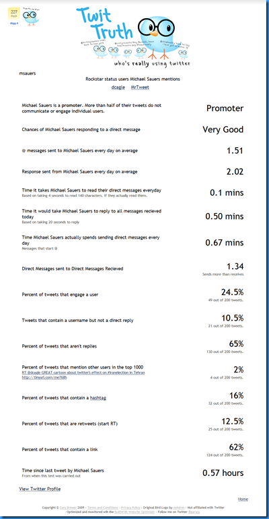
Task: Click the 'digg it' button
Action: pos(14,23)
